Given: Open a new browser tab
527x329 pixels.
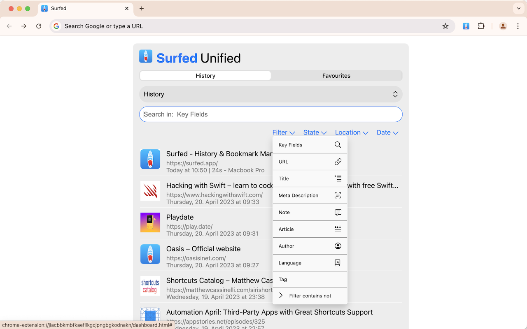Looking at the screenshot, I should tap(142, 8).
